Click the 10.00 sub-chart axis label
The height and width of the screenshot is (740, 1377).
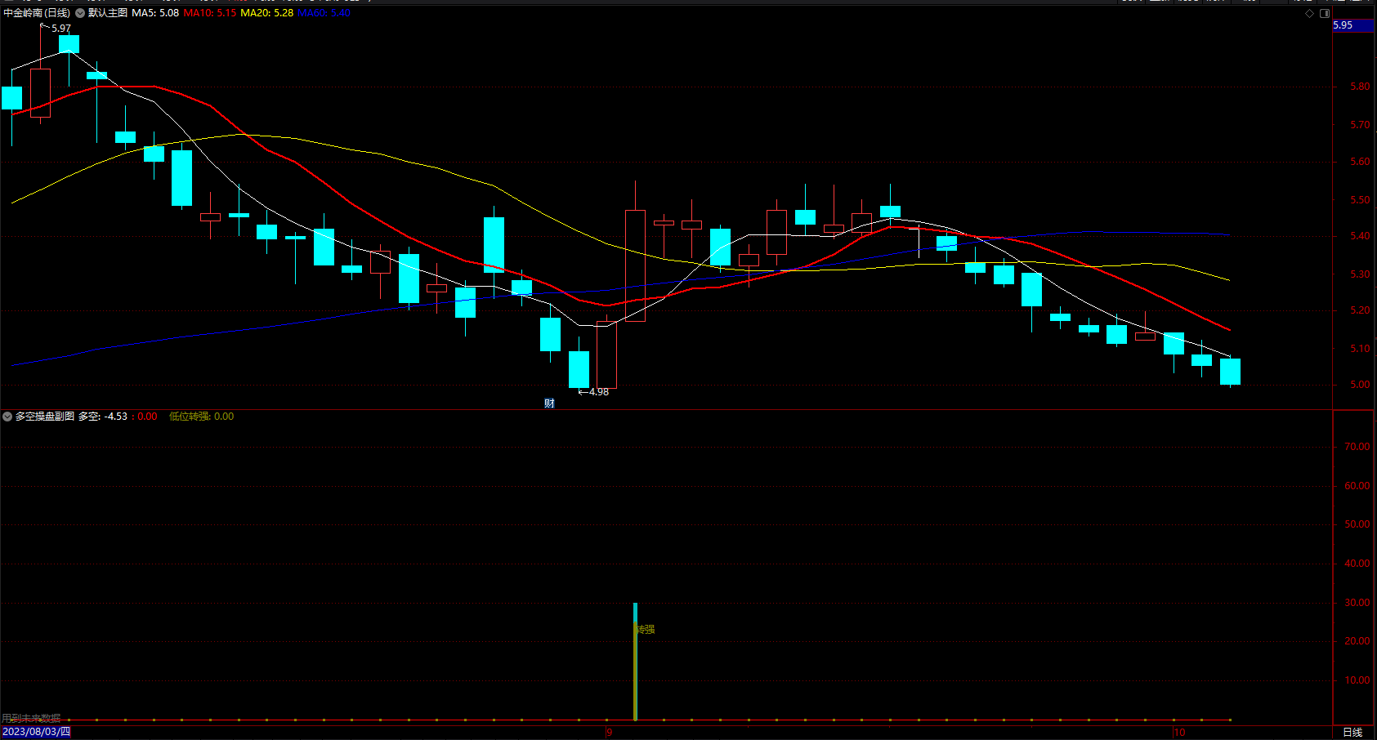click(1357, 680)
